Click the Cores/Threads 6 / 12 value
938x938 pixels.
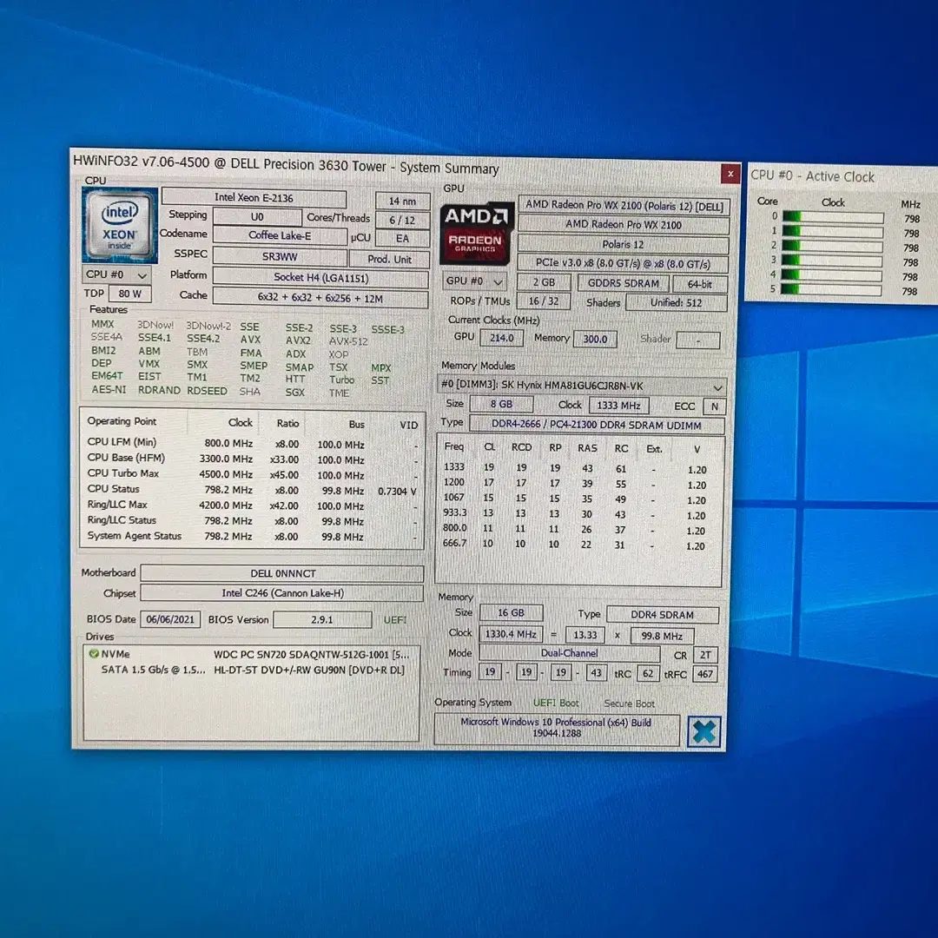pos(402,220)
